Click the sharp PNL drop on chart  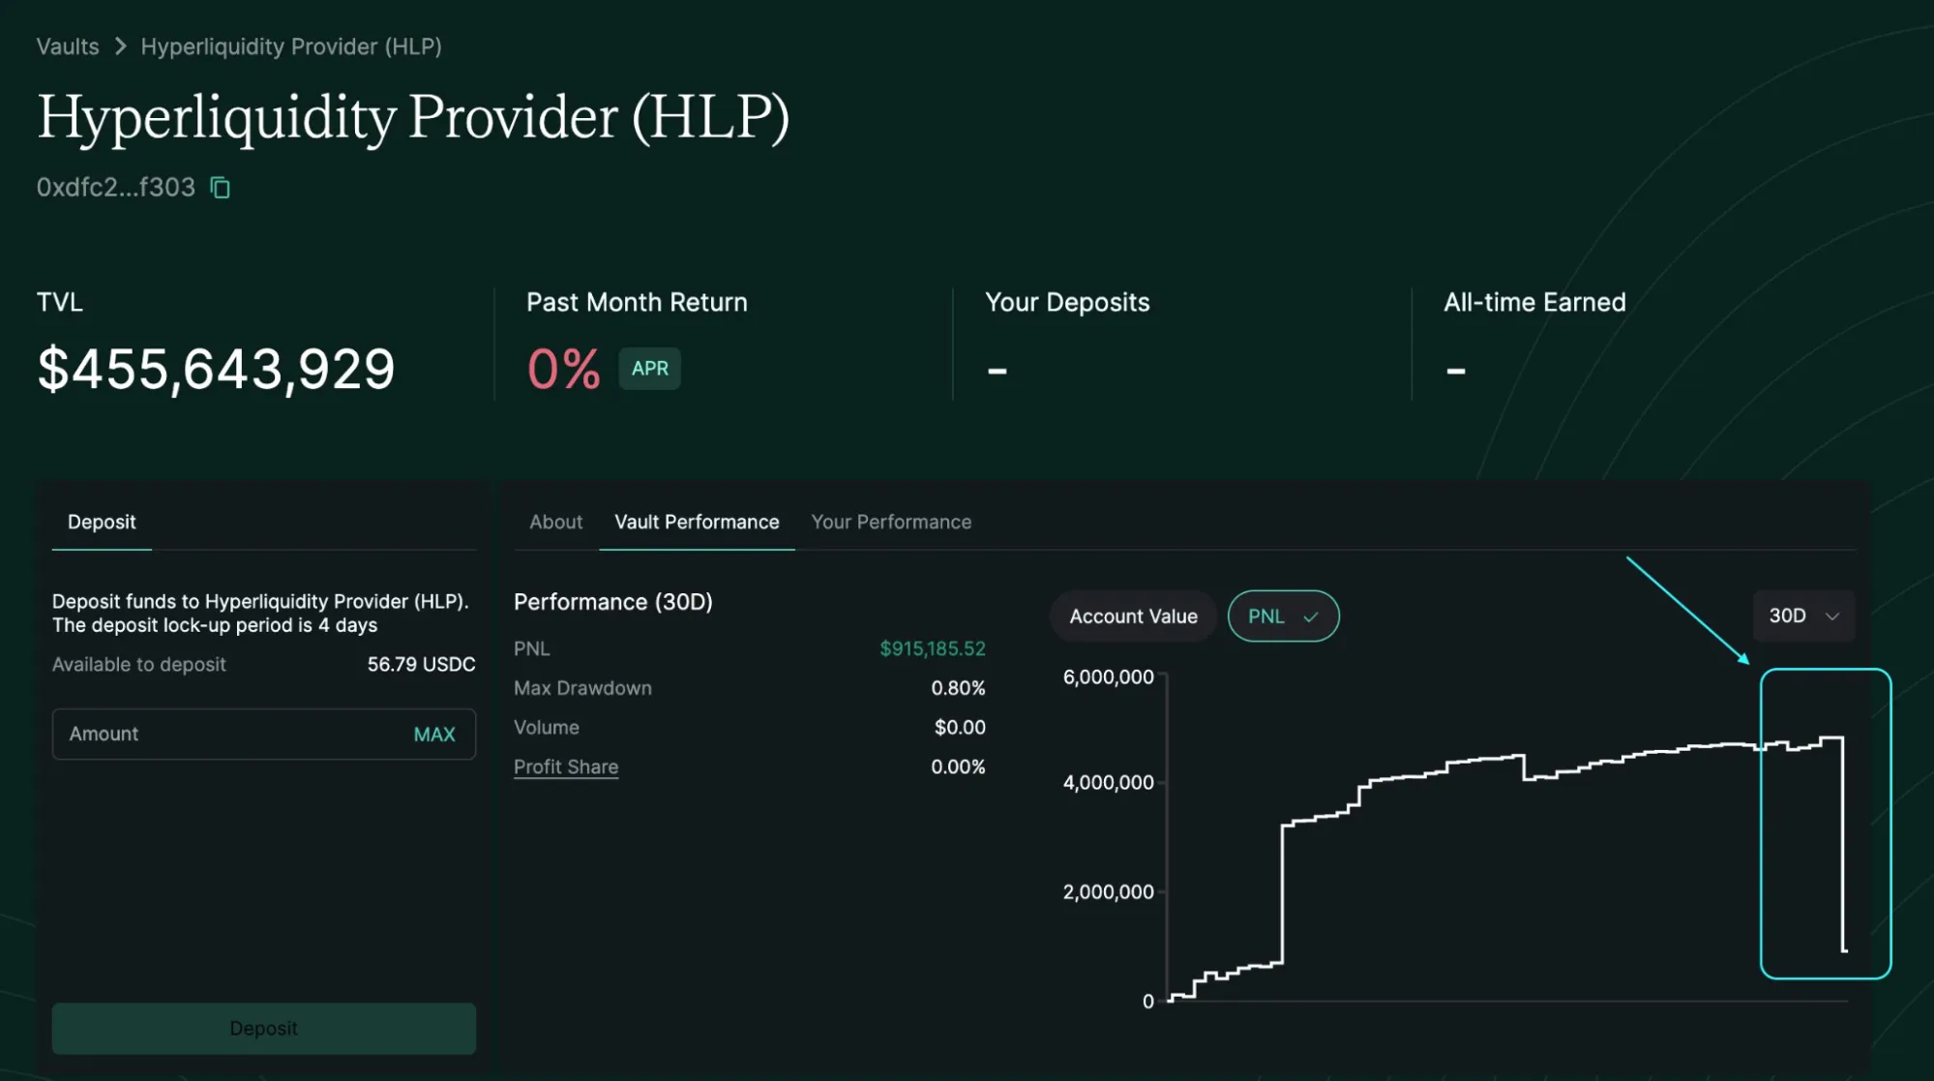tap(1843, 844)
